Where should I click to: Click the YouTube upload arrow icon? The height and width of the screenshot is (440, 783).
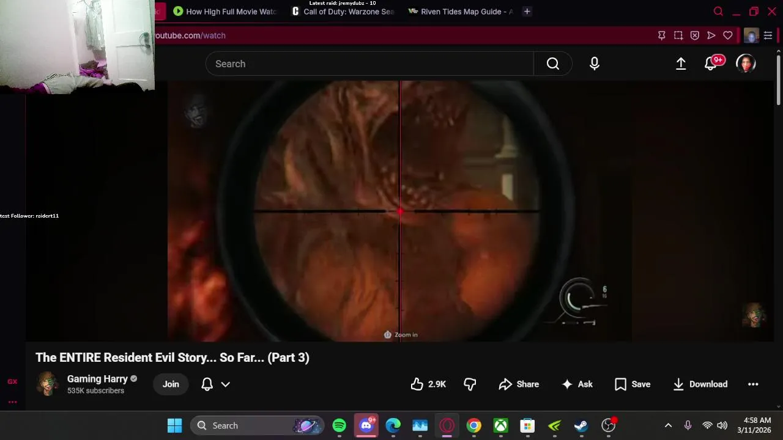click(x=681, y=64)
